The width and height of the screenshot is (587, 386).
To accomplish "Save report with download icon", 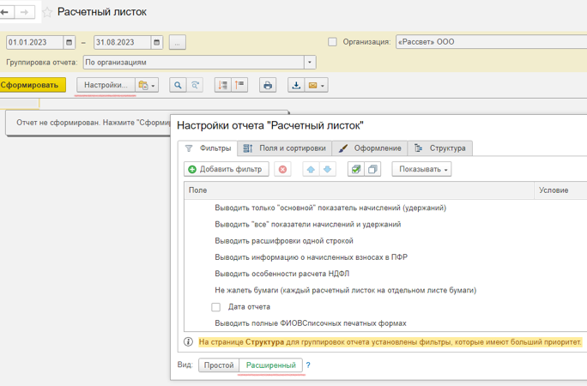I will click(x=296, y=85).
